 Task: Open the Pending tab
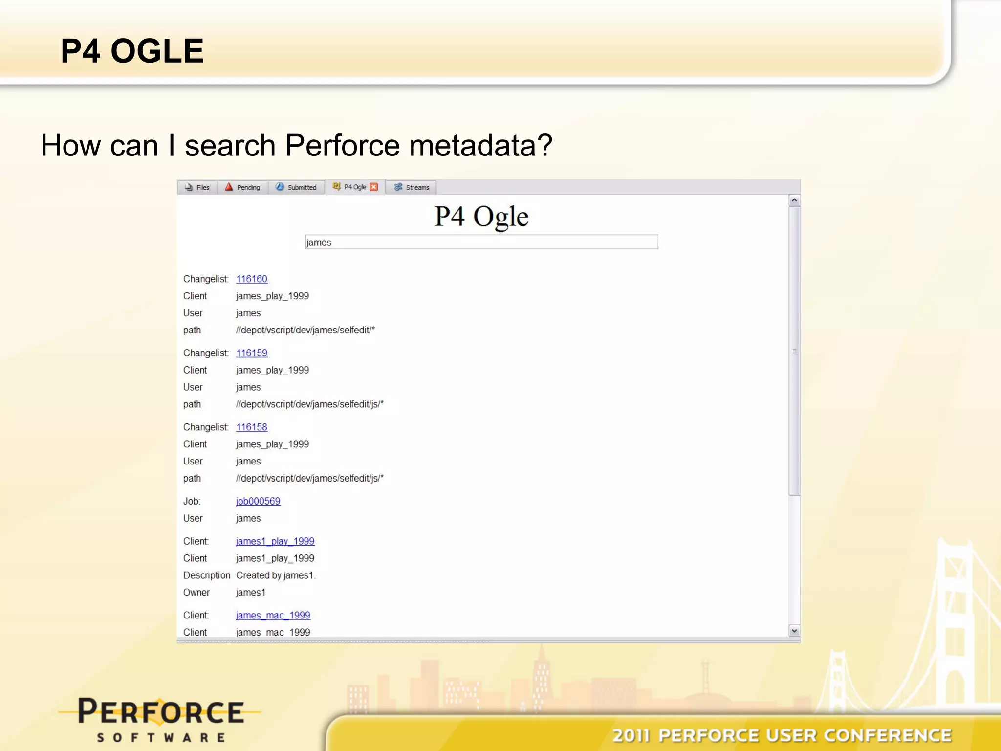click(242, 187)
